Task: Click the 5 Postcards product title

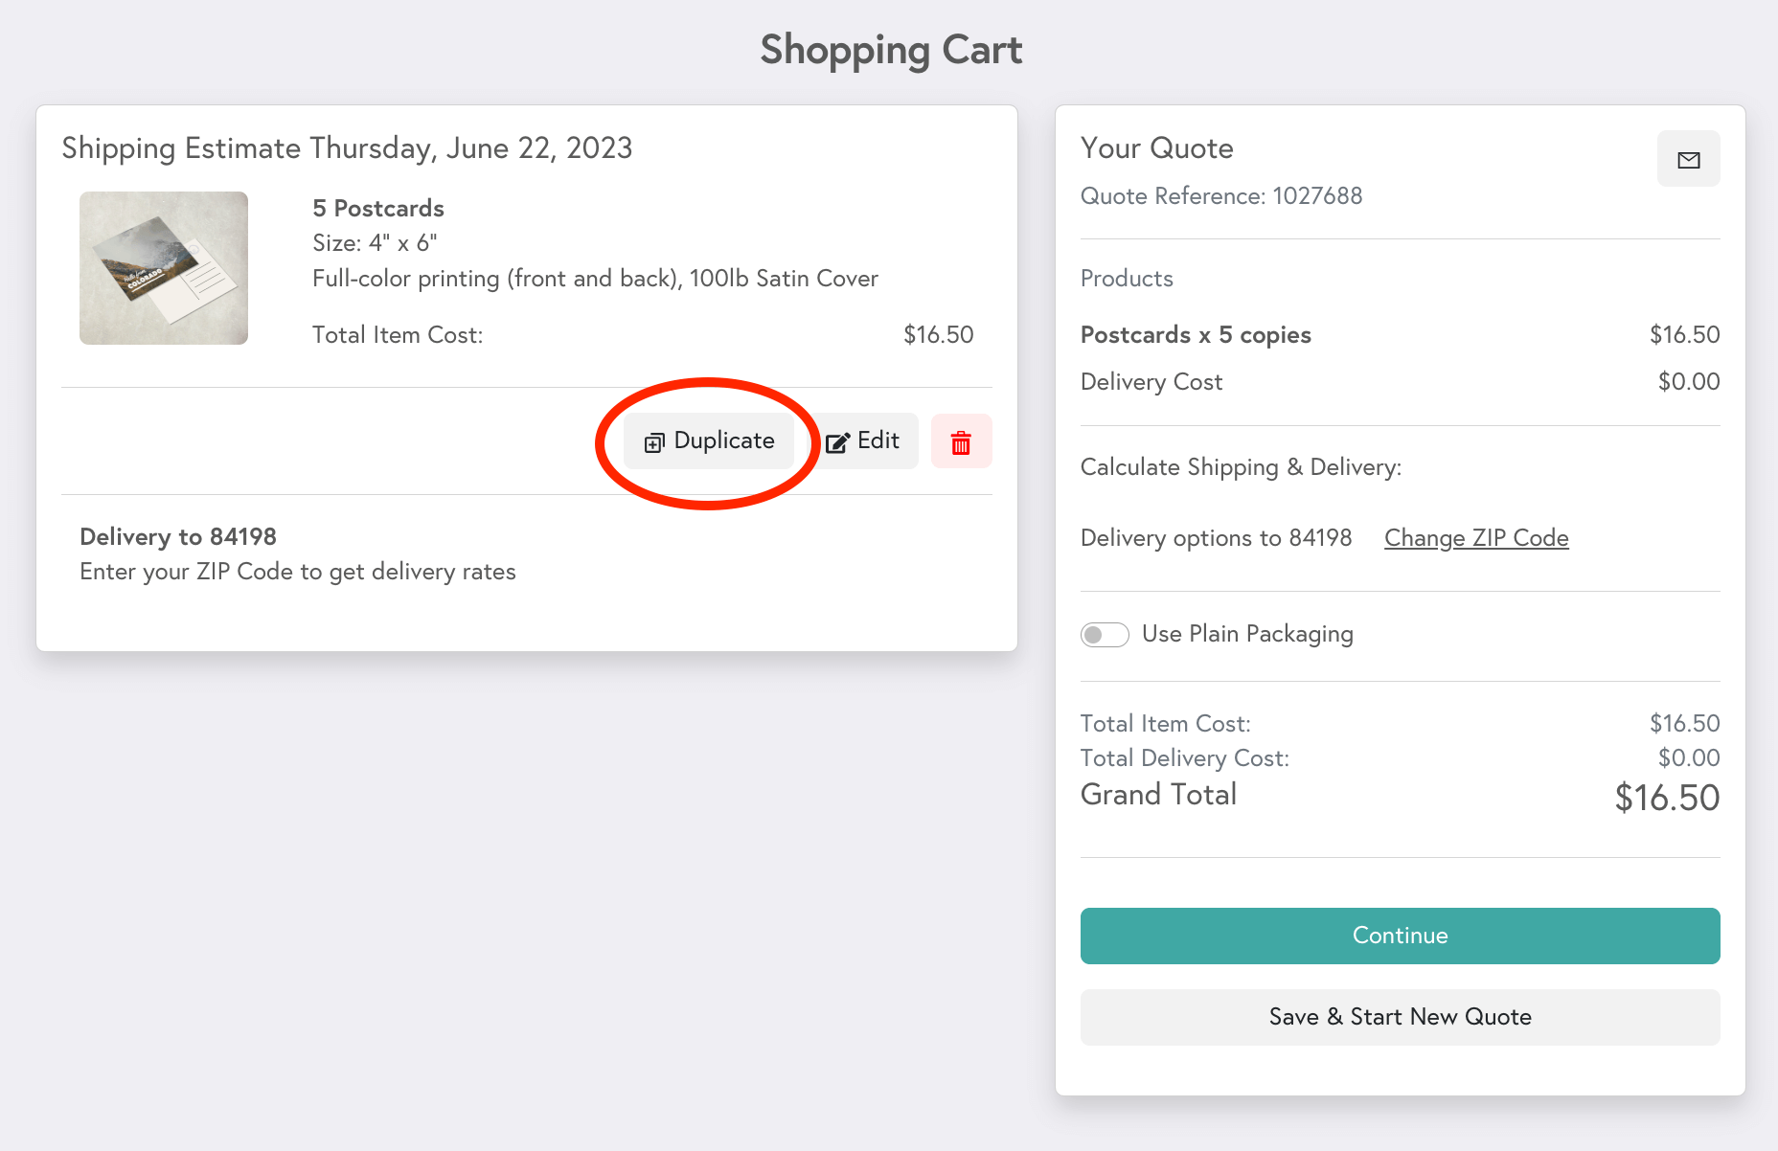Action: tap(377, 208)
